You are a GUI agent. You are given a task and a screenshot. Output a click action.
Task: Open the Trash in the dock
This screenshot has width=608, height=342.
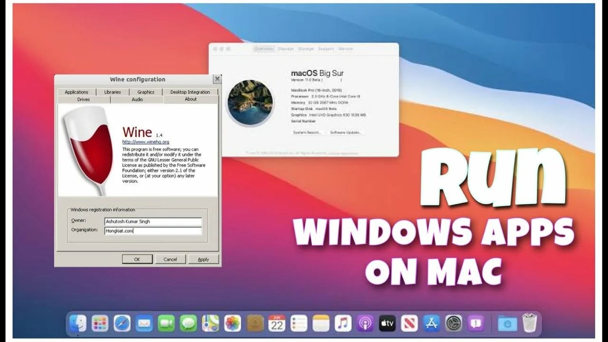pyautogui.click(x=529, y=323)
